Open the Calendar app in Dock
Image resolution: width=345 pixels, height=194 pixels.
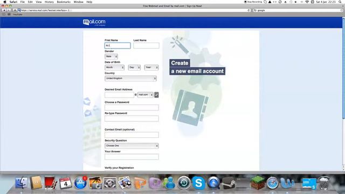pos(65,183)
